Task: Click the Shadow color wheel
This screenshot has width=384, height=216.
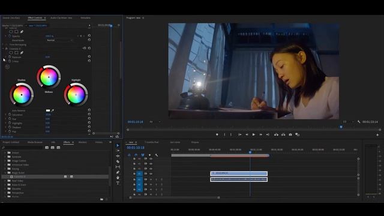Action: pyautogui.click(x=22, y=95)
